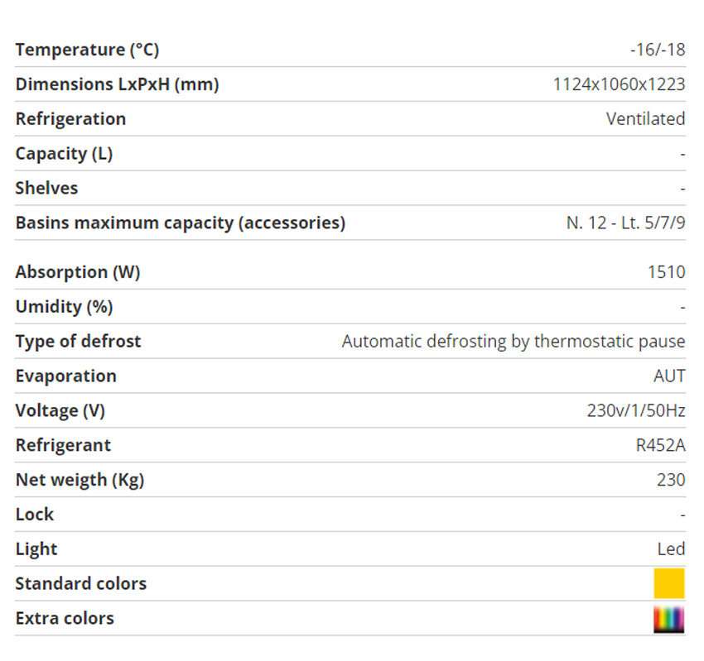The height and width of the screenshot is (661, 704).
Task: Click the 230v/1/50Hz voltage value
Action: pyautogui.click(x=636, y=411)
